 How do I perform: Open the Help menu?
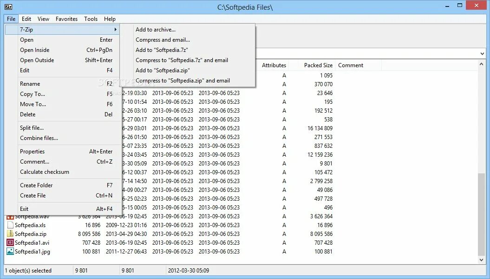(x=110, y=19)
